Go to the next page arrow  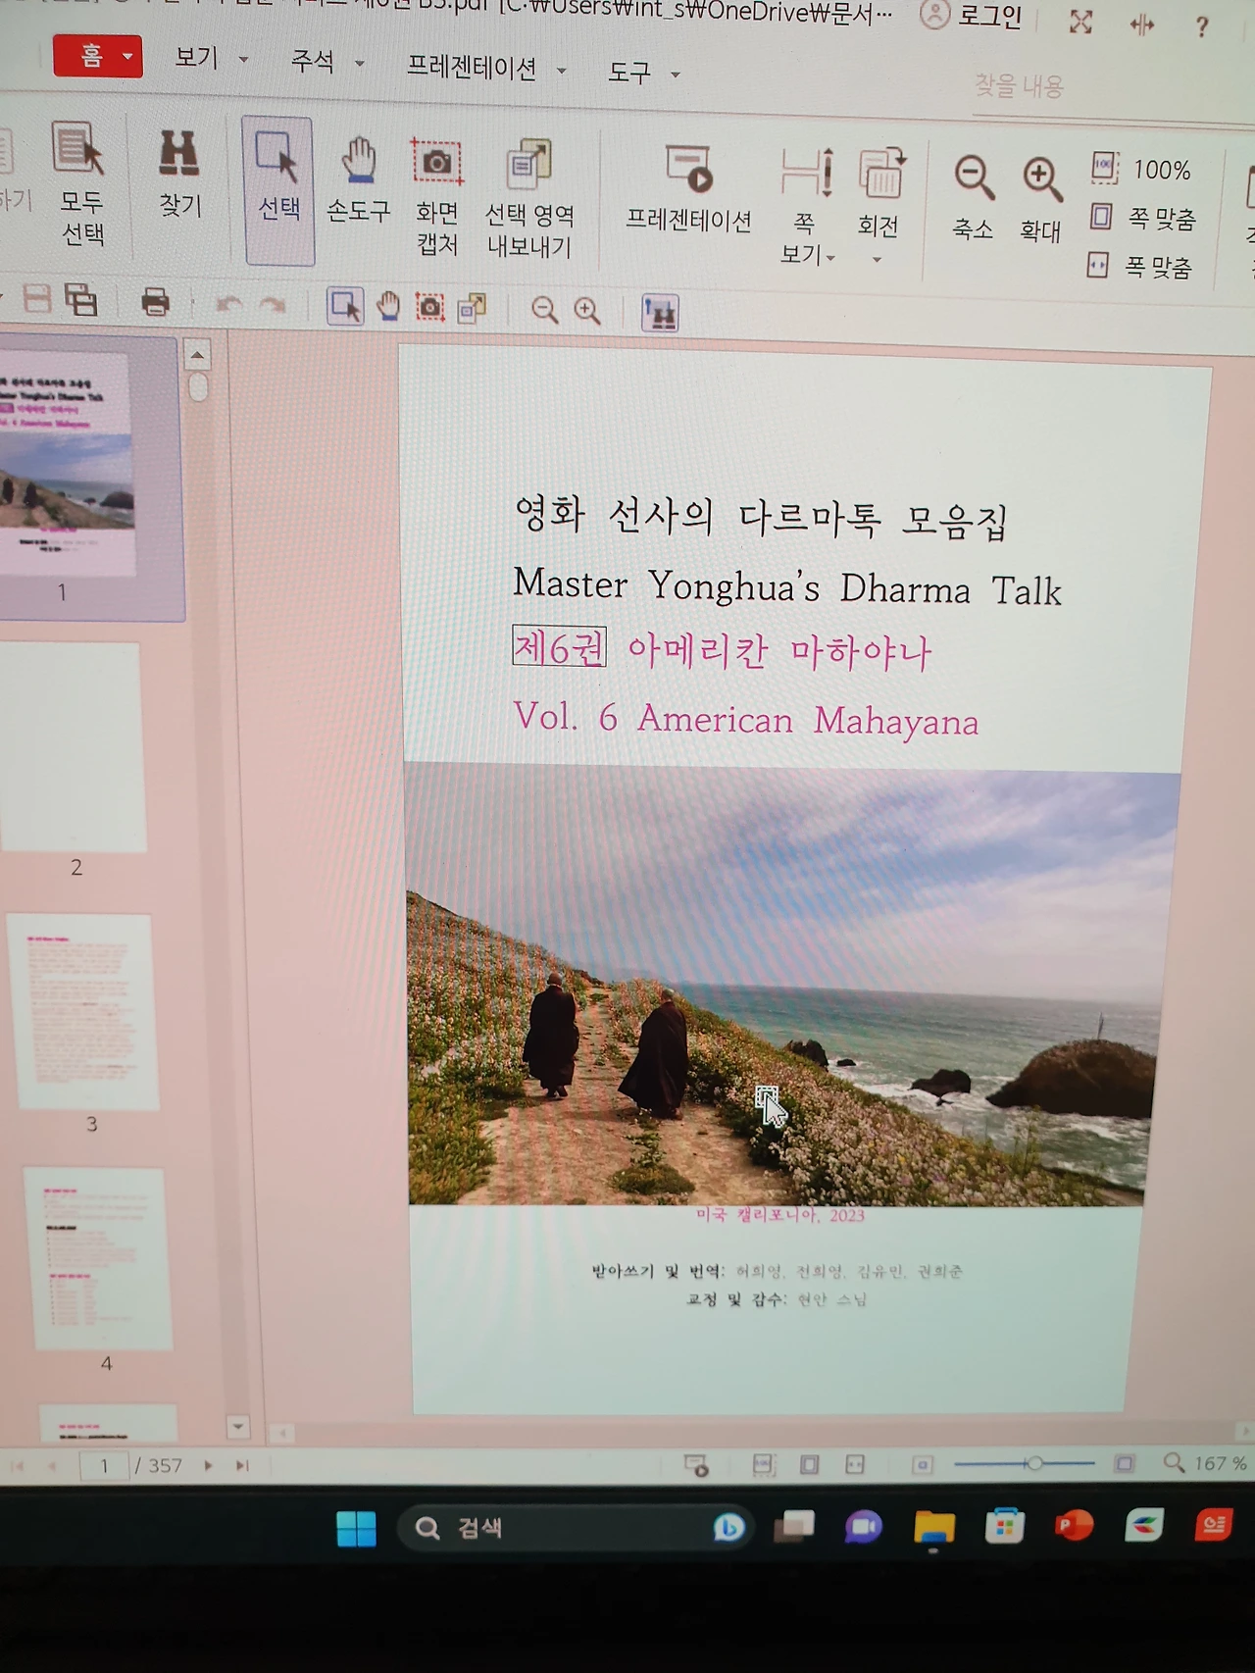click(x=208, y=1466)
